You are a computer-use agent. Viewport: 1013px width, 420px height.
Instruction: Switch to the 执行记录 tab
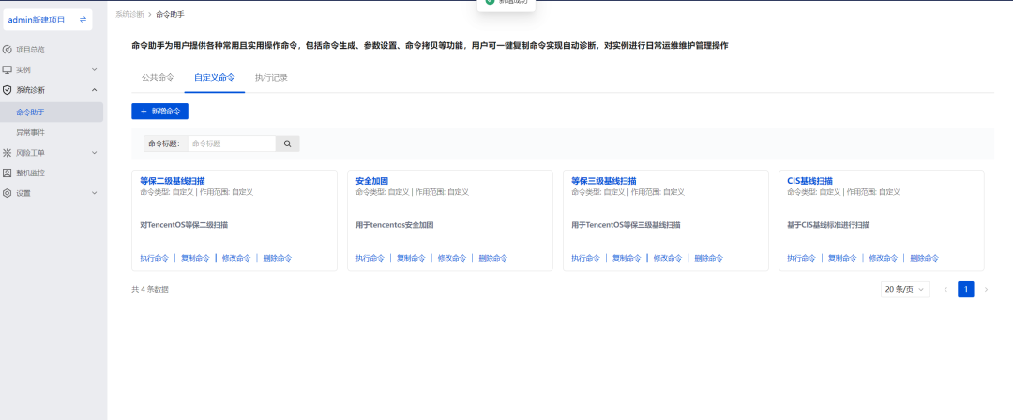(271, 77)
